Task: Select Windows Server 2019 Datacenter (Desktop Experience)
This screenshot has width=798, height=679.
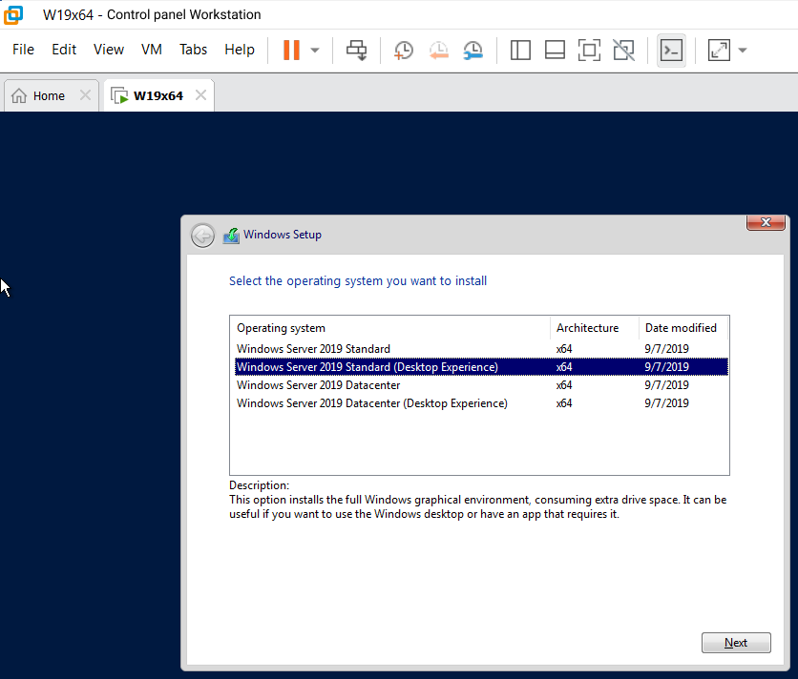Action: tap(372, 403)
